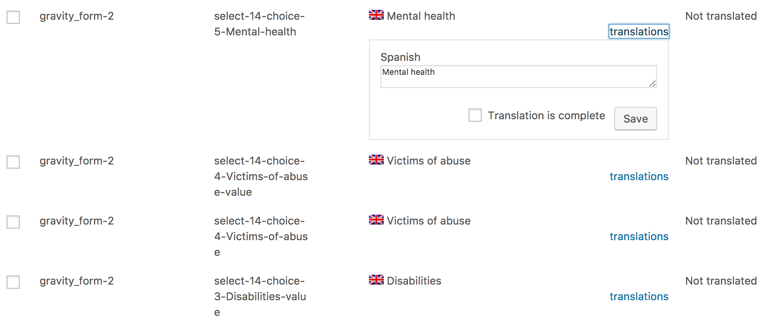The width and height of the screenshot is (765, 329).
Task: Collapse the Mental health translations panel
Action: coord(639,32)
